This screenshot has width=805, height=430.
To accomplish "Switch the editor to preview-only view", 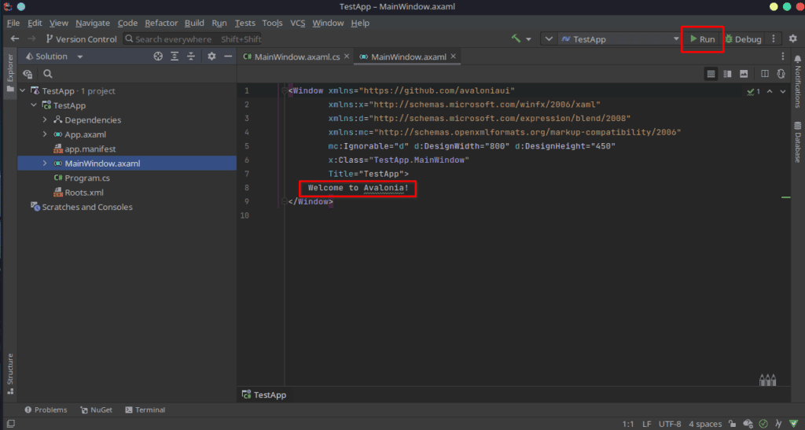I will (x=744, y=74).
